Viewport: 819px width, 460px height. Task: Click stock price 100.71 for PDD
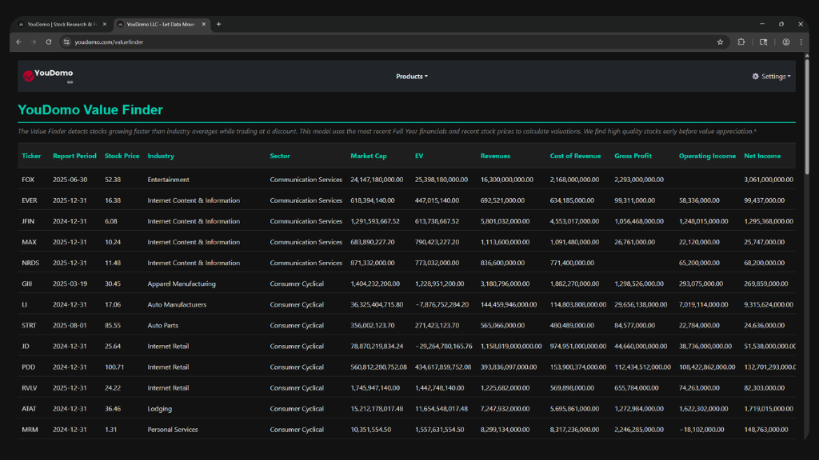(114, 367)
